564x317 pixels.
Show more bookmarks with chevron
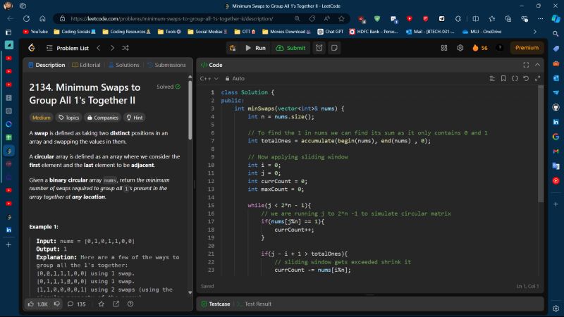[535, 32]
